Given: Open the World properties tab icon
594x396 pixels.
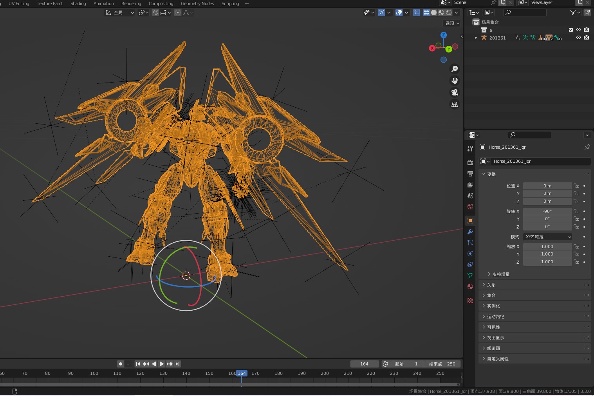Looking at the screenshot, I should tap(470, 206).
